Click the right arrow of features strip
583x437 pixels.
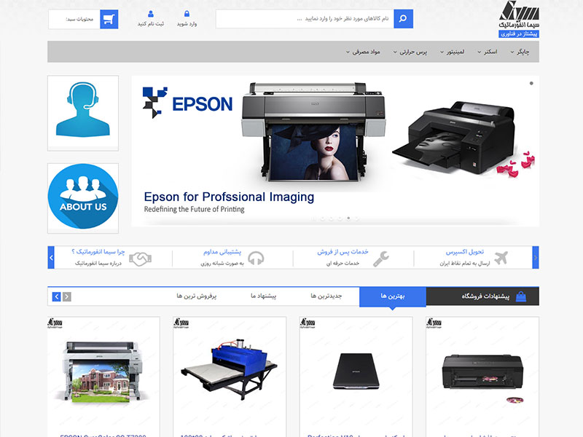click(536, 258)
